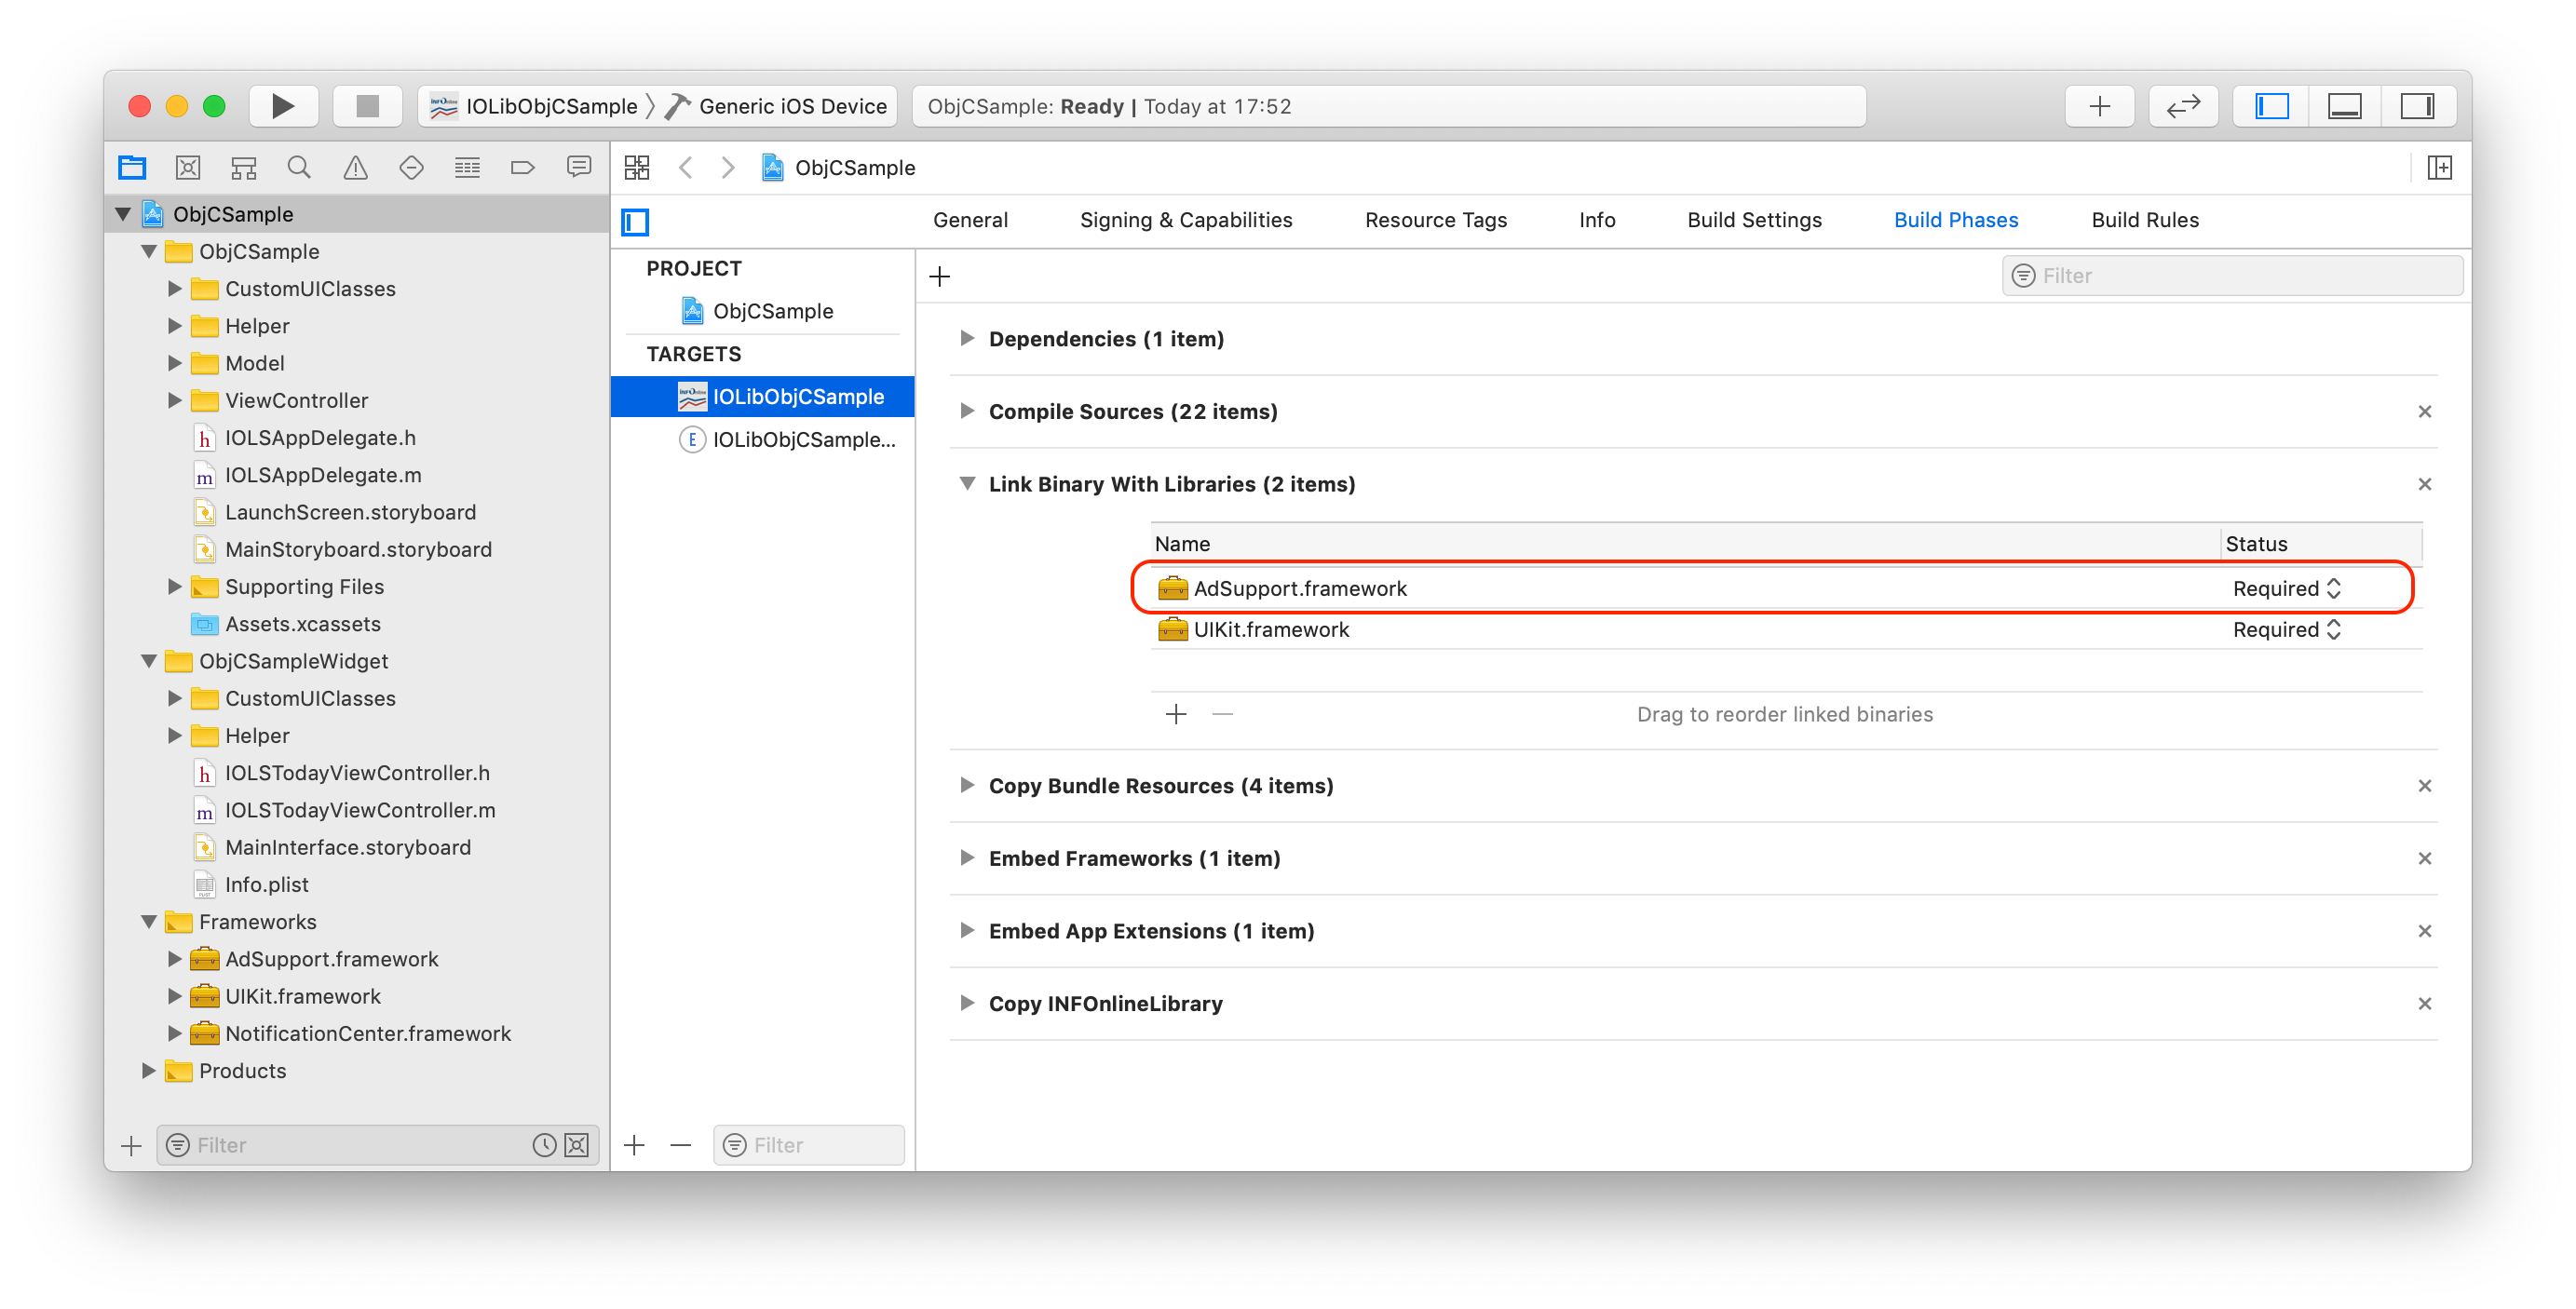Add a new target
2576x1309 pixels.
coord(634,1145)
